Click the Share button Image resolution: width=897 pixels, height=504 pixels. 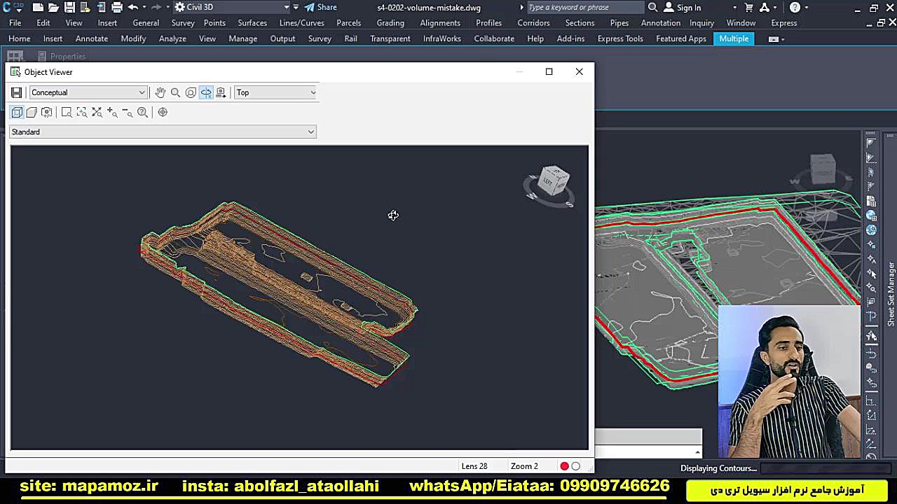point(320,8)
